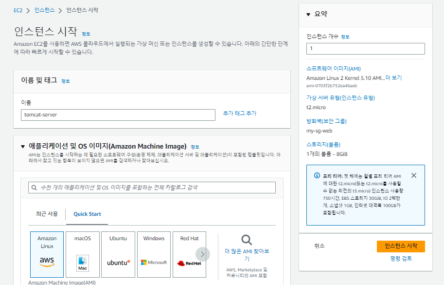The height and width of the screenshot is (285, 444).
Task: Open the 스토리지(볼륨) summary link
Action: point(323,145)
